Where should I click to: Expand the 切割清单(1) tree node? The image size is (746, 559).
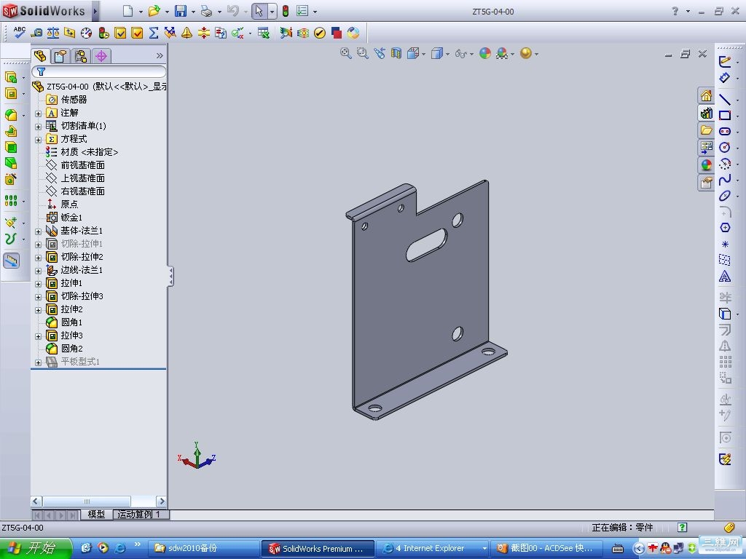[38, 127]
